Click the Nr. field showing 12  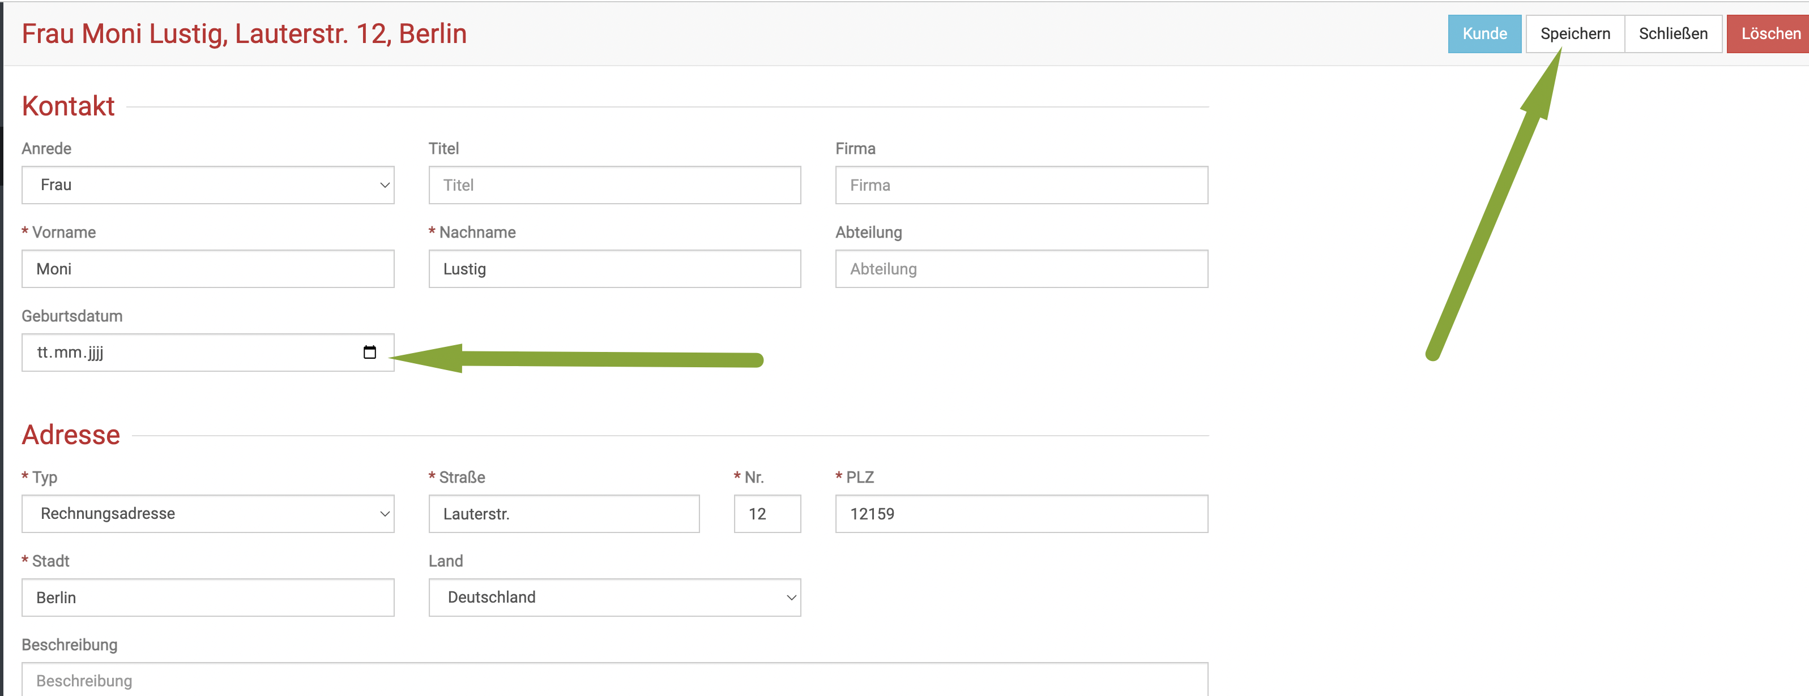(x=767, y=514)
